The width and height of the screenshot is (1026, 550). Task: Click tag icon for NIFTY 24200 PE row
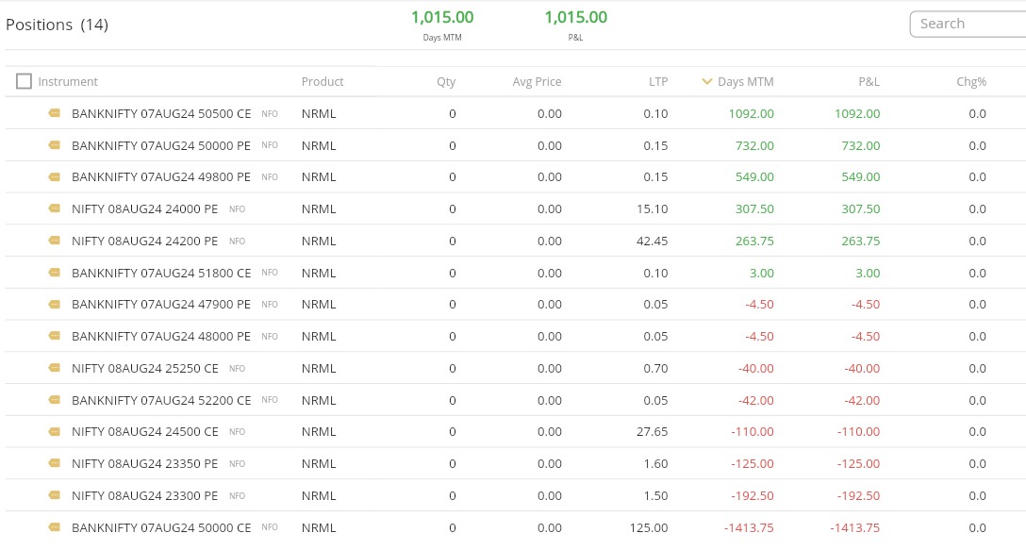click(55, 241)
